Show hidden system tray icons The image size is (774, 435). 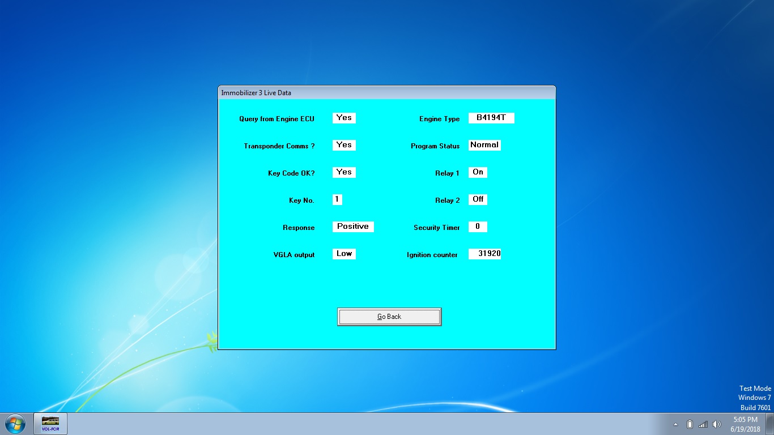(675, 424)
